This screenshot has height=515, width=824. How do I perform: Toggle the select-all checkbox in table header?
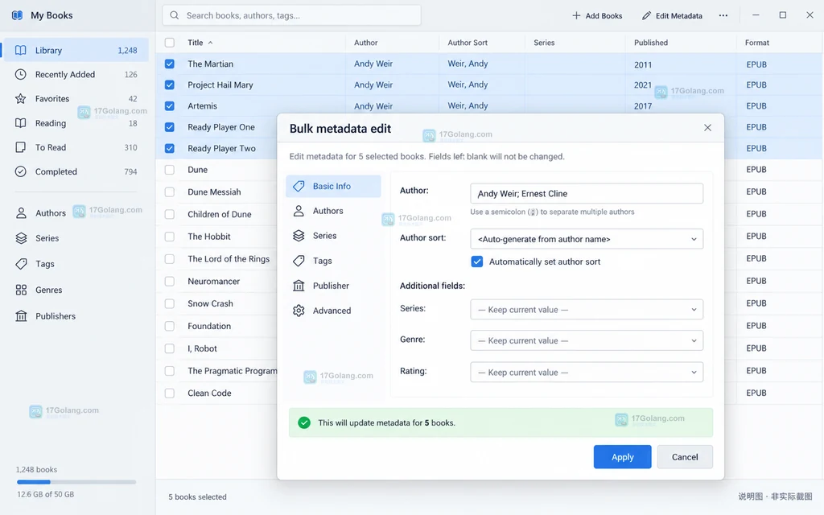click(169, 43)
